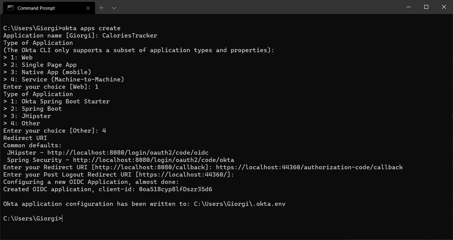Click the 'okta apps create' command text
The width and height of the screenshot is (453, 240).
pos(91,28)
